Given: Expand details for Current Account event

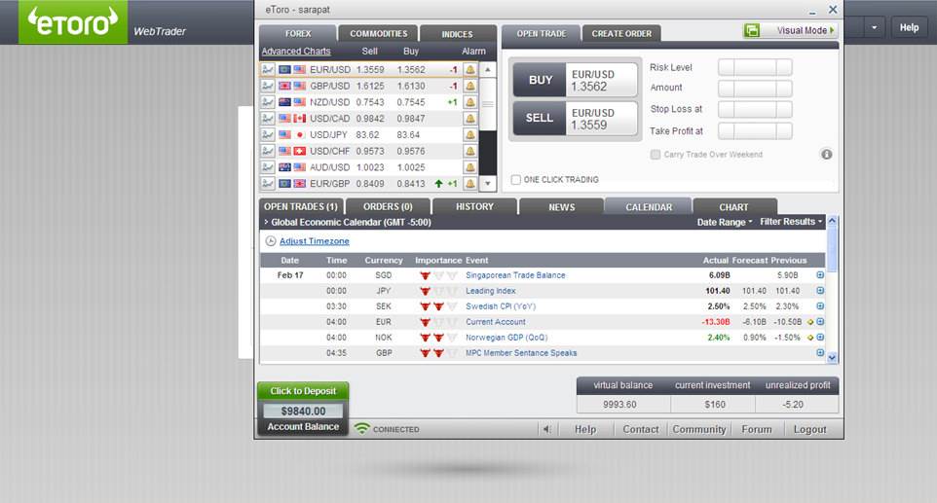Looking at the screenshot, I should click(820, 322).
